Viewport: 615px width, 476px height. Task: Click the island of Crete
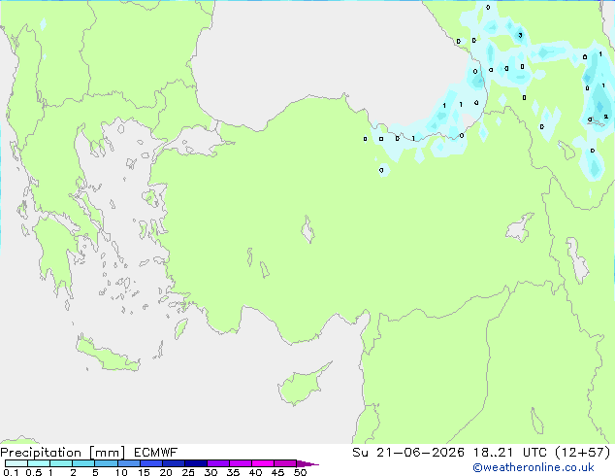point(108,355)
